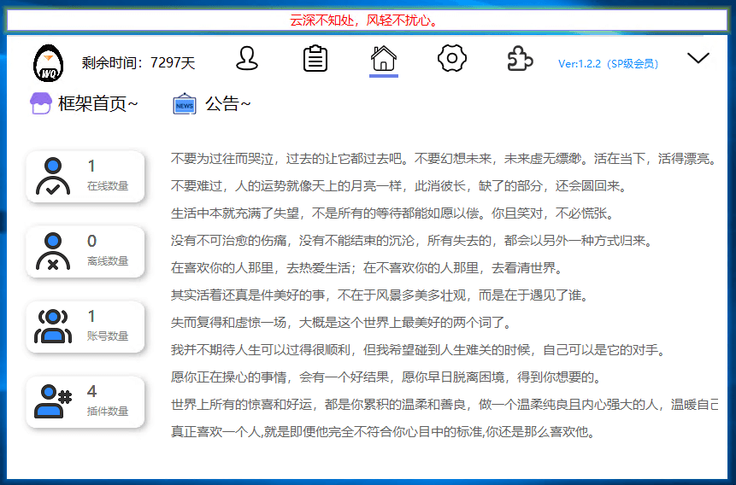Select the 插件数量 plugin count card
736x485 pixels.
pos(85,402)
